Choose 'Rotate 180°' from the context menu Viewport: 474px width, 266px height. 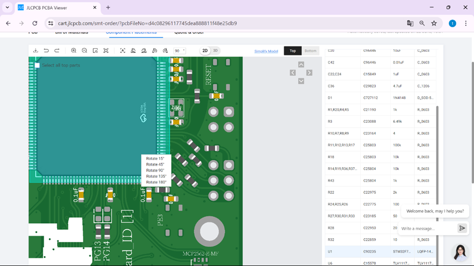pos(156,182)
